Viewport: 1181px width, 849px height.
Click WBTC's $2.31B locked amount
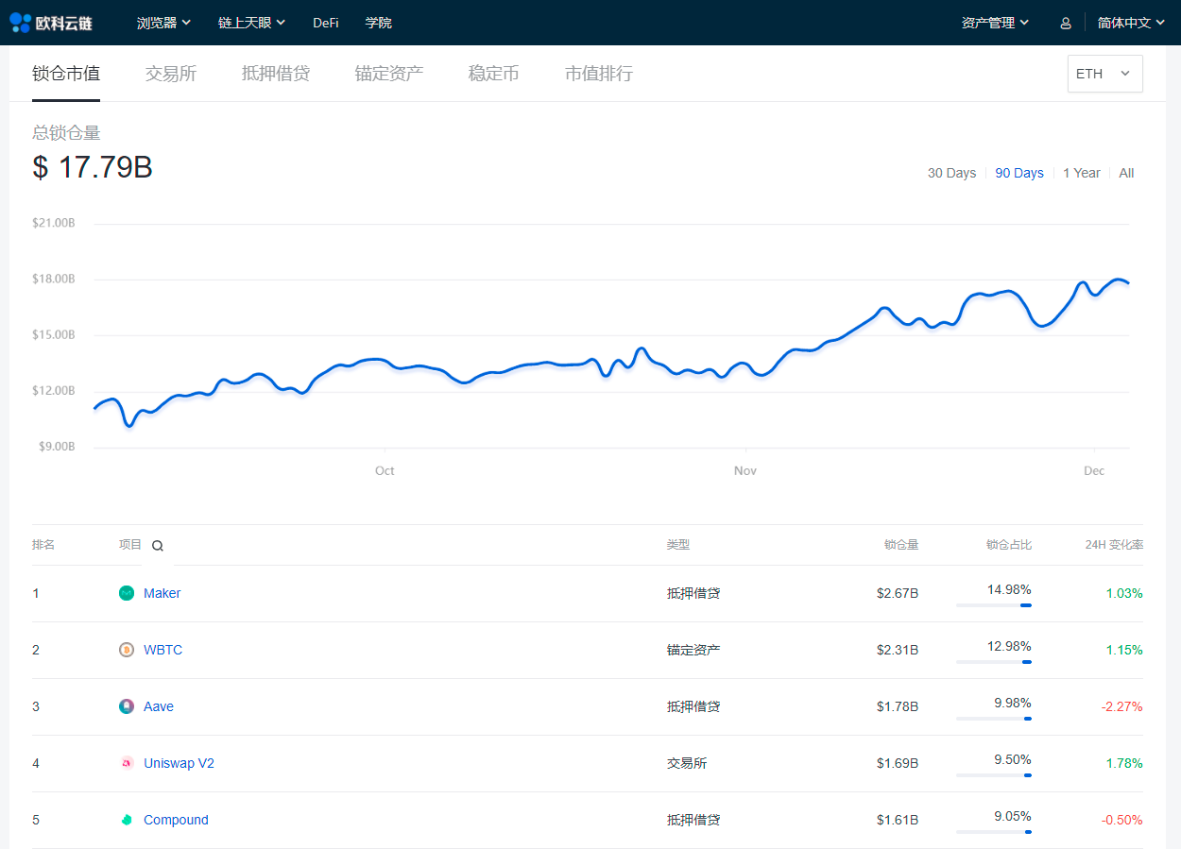click(x=897, y=650)
